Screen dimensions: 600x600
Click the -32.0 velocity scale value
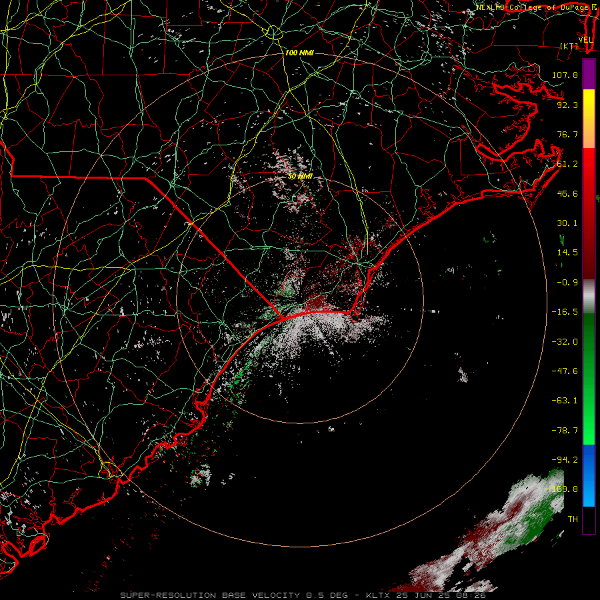[x=565, y=342]
